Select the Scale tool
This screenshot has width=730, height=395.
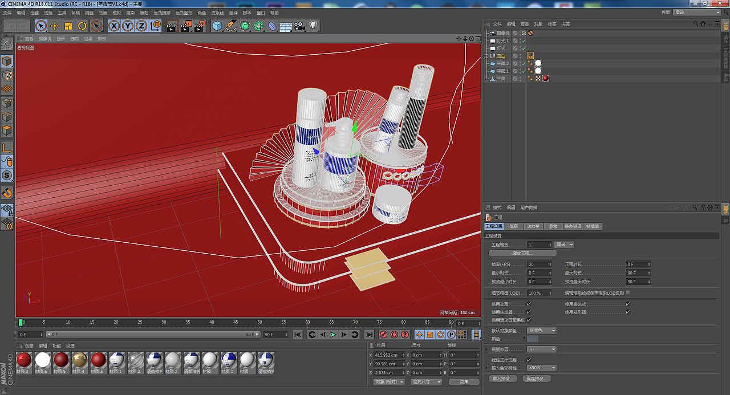point(68,26)
